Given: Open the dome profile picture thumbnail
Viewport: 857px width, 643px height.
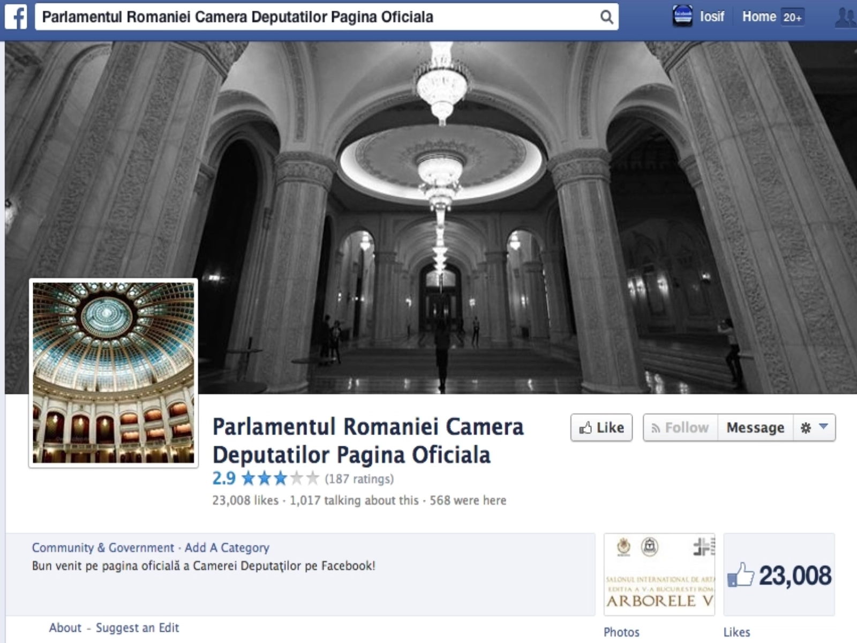Looking at the screenshot, I should pyautogui.click(x=114, y=373).
